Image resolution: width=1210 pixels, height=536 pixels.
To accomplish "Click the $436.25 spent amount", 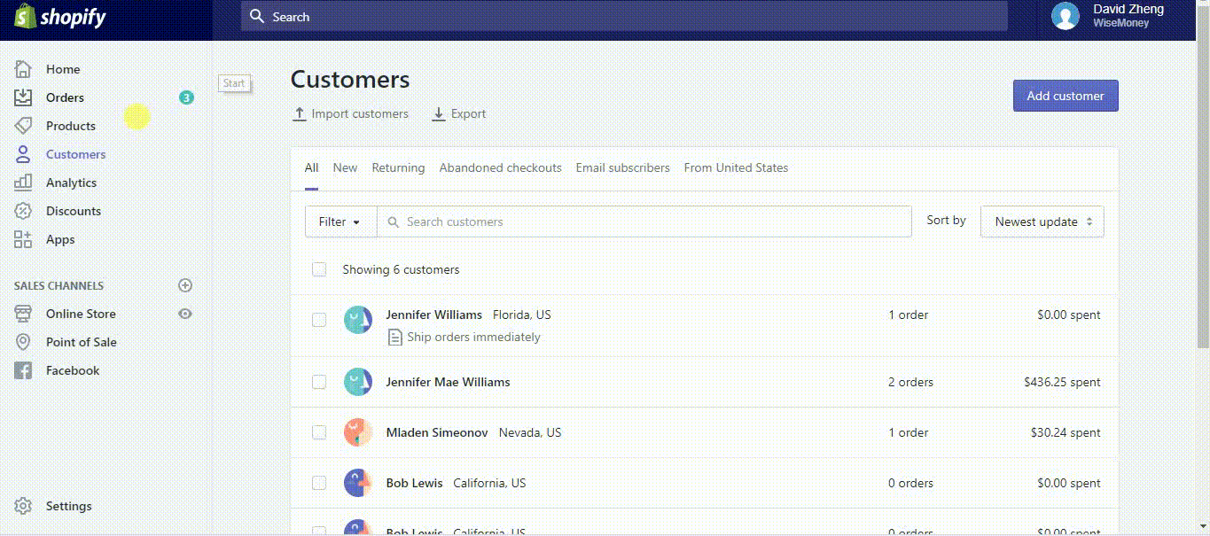I will [x=1062, y=382].
